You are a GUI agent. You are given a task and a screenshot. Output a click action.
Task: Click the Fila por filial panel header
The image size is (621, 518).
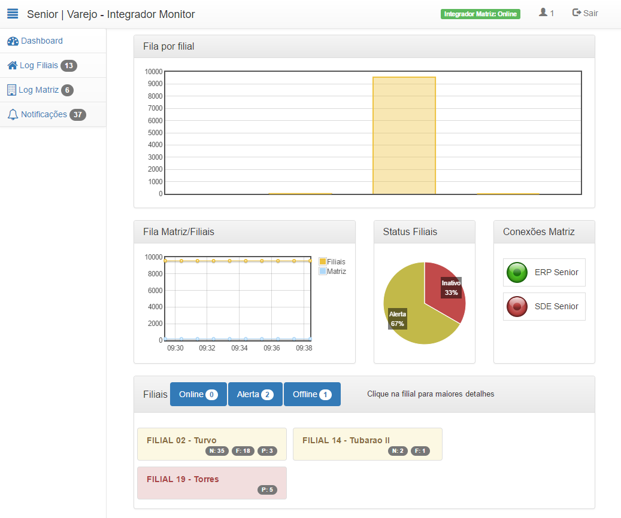(364, 46)
